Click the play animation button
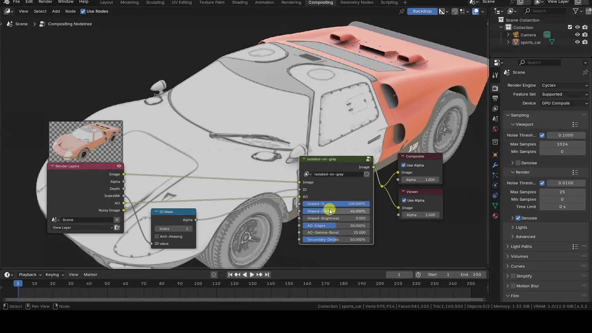592x333 pixels. coord(252,275)
